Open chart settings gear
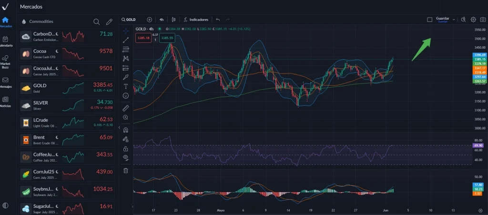The width and height of the screenshot is (488, 215). [x=473, y=20]
